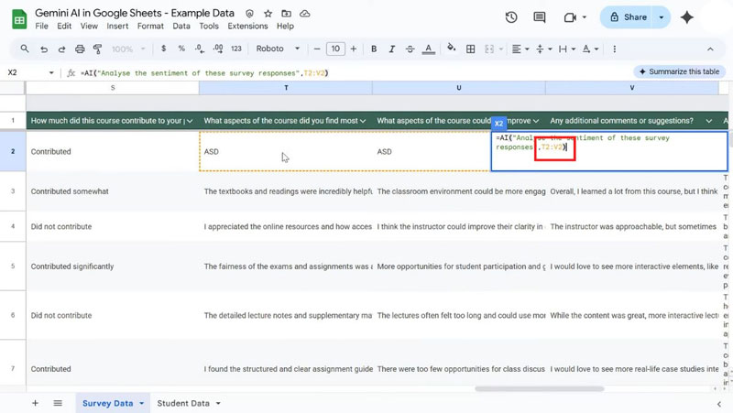Viewport: 733px width, 413px height.
Task: Open version history clock icon
Action: tap(511, 17)
